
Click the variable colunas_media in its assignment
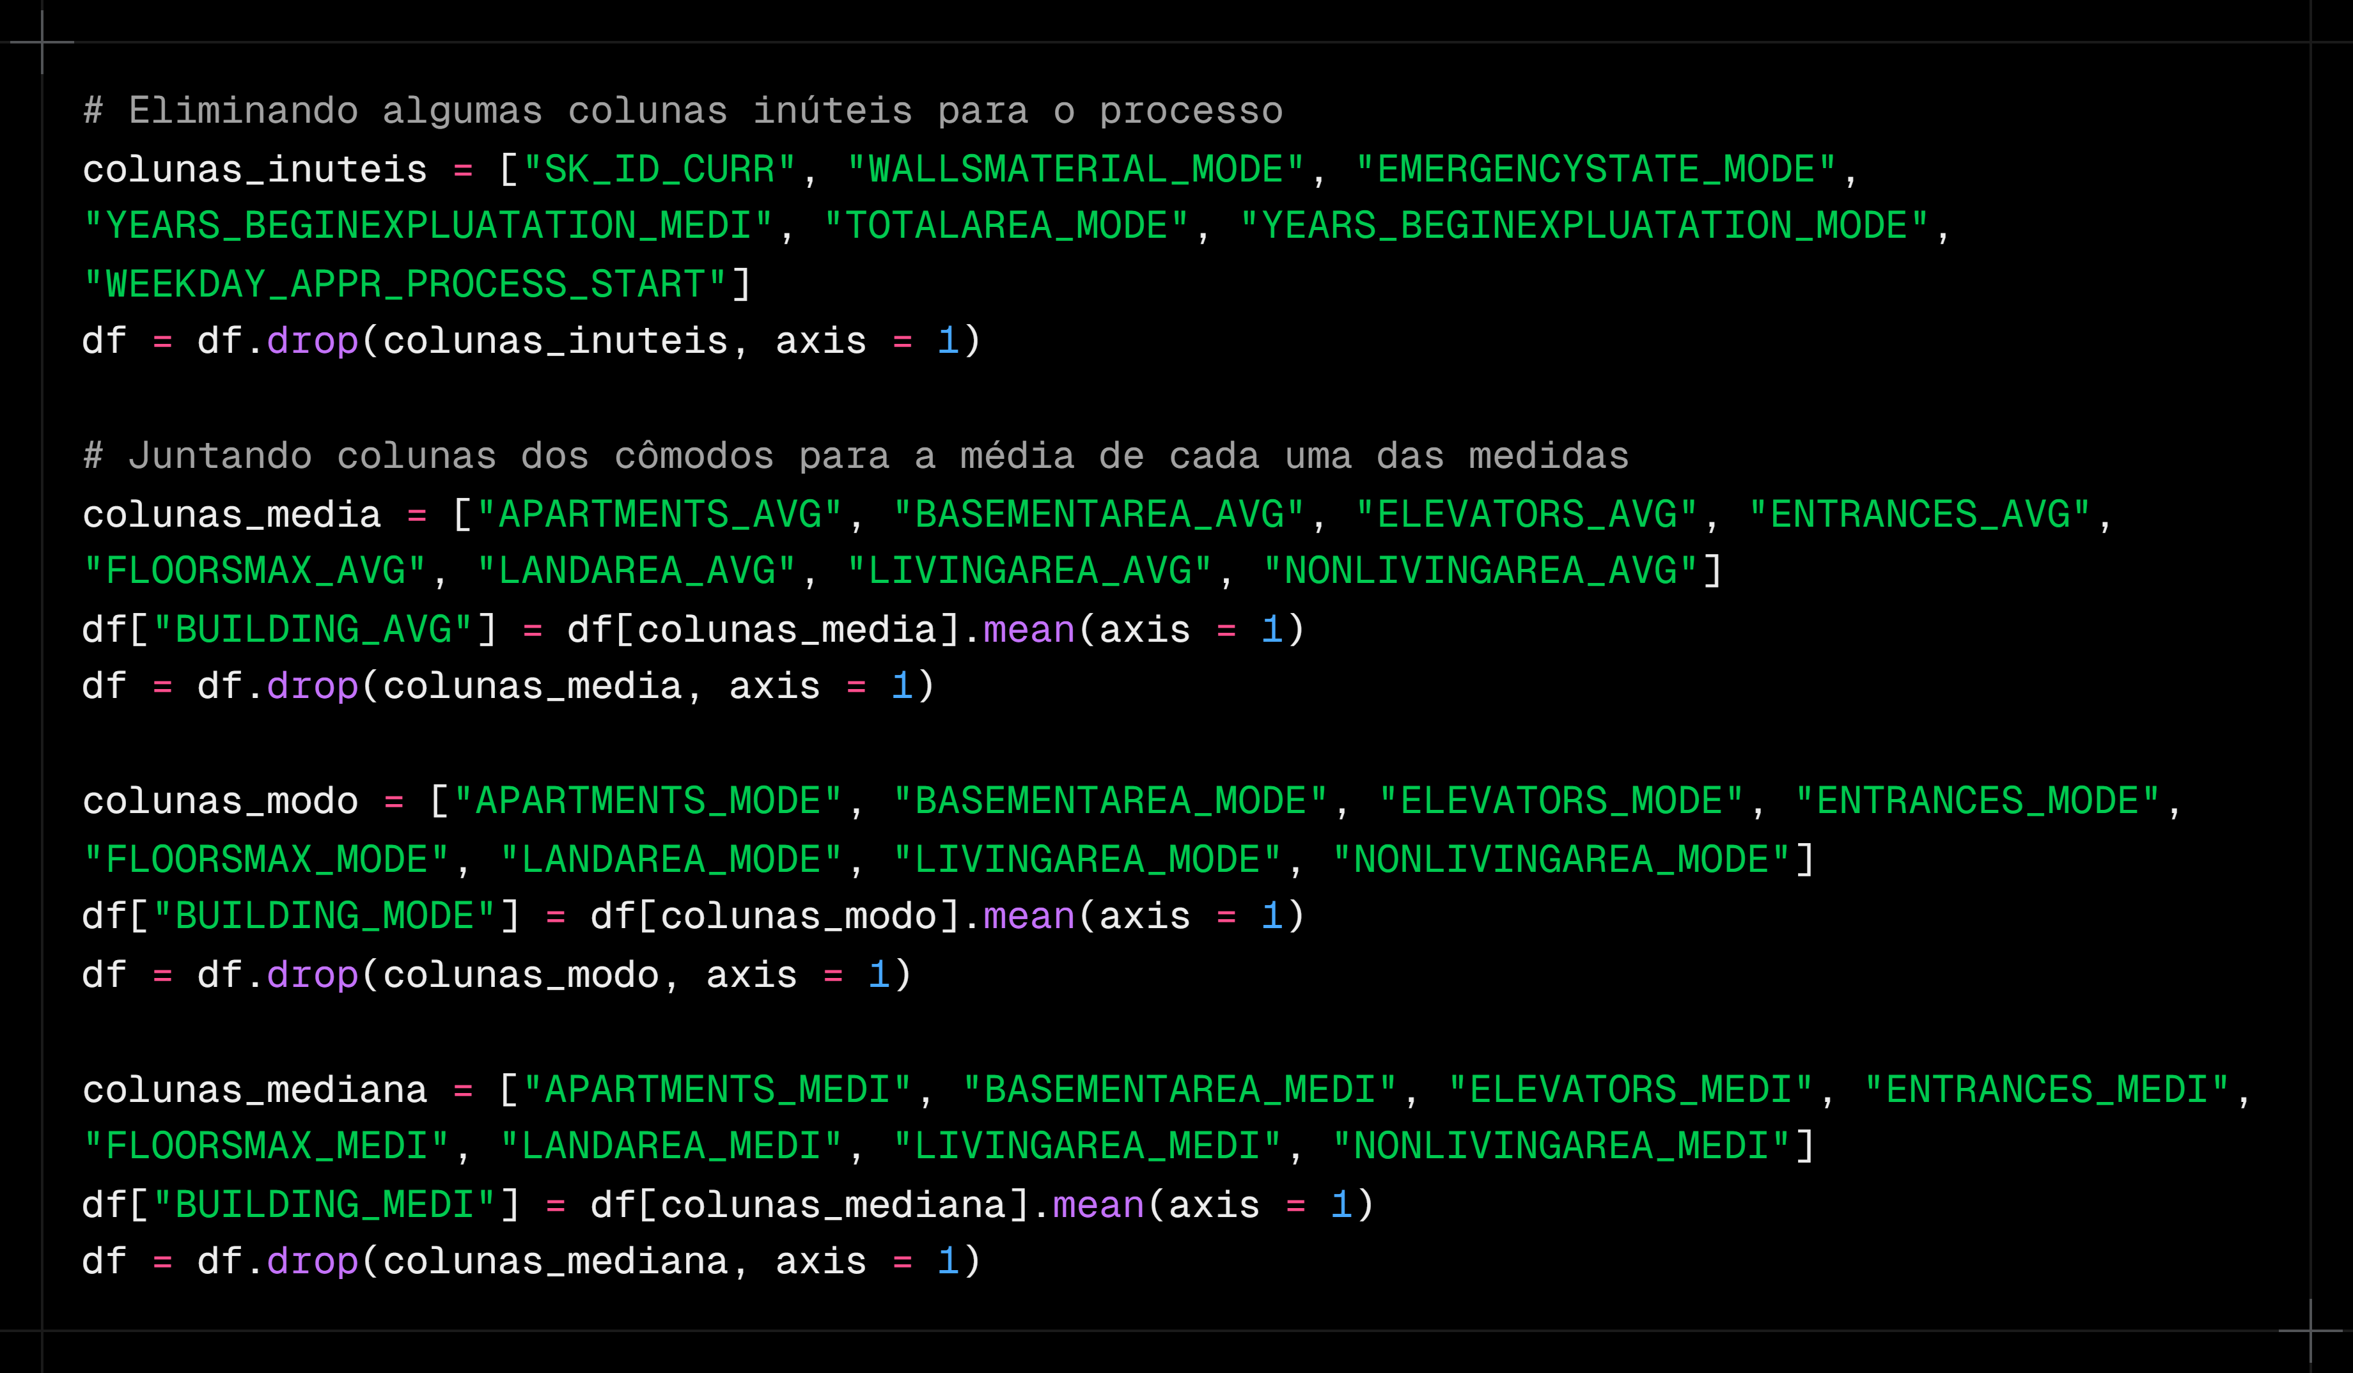pyautogui.click(x=231, y=515)
